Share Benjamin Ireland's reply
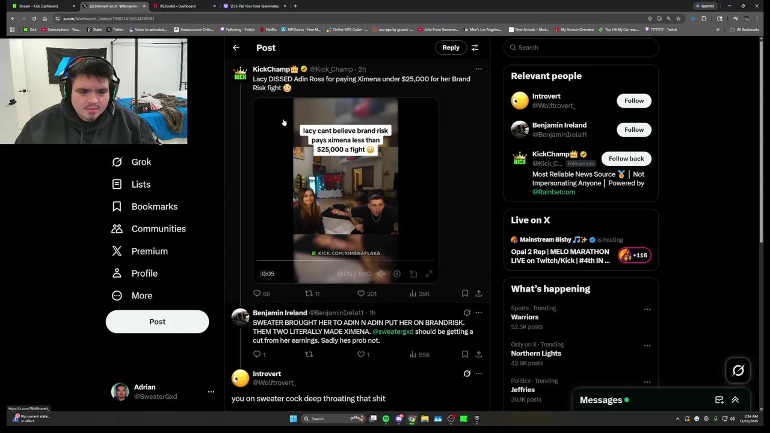770x433 pixels. pyautogui.click(x=479, y=354)
